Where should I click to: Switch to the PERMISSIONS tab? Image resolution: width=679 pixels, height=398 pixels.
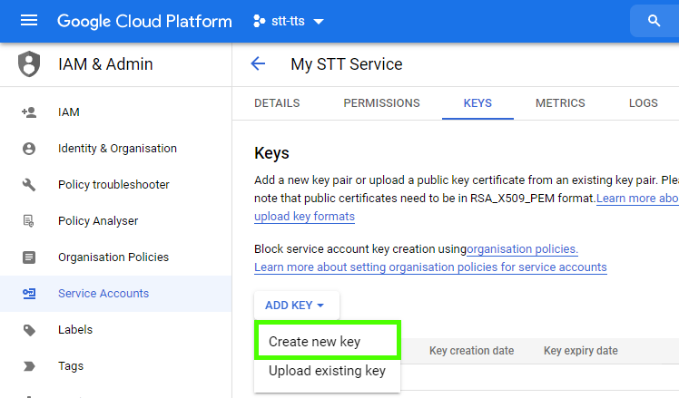(x=381, y=103)
